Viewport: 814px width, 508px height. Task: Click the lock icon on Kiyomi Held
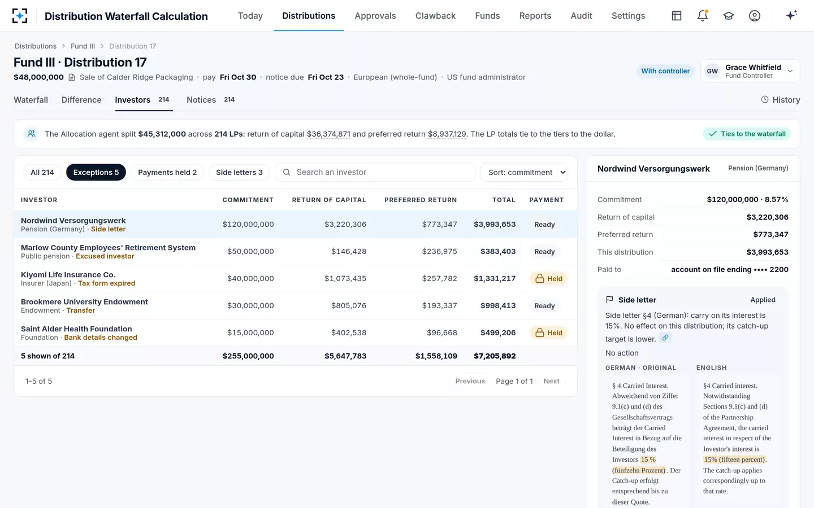coord(540,278)
